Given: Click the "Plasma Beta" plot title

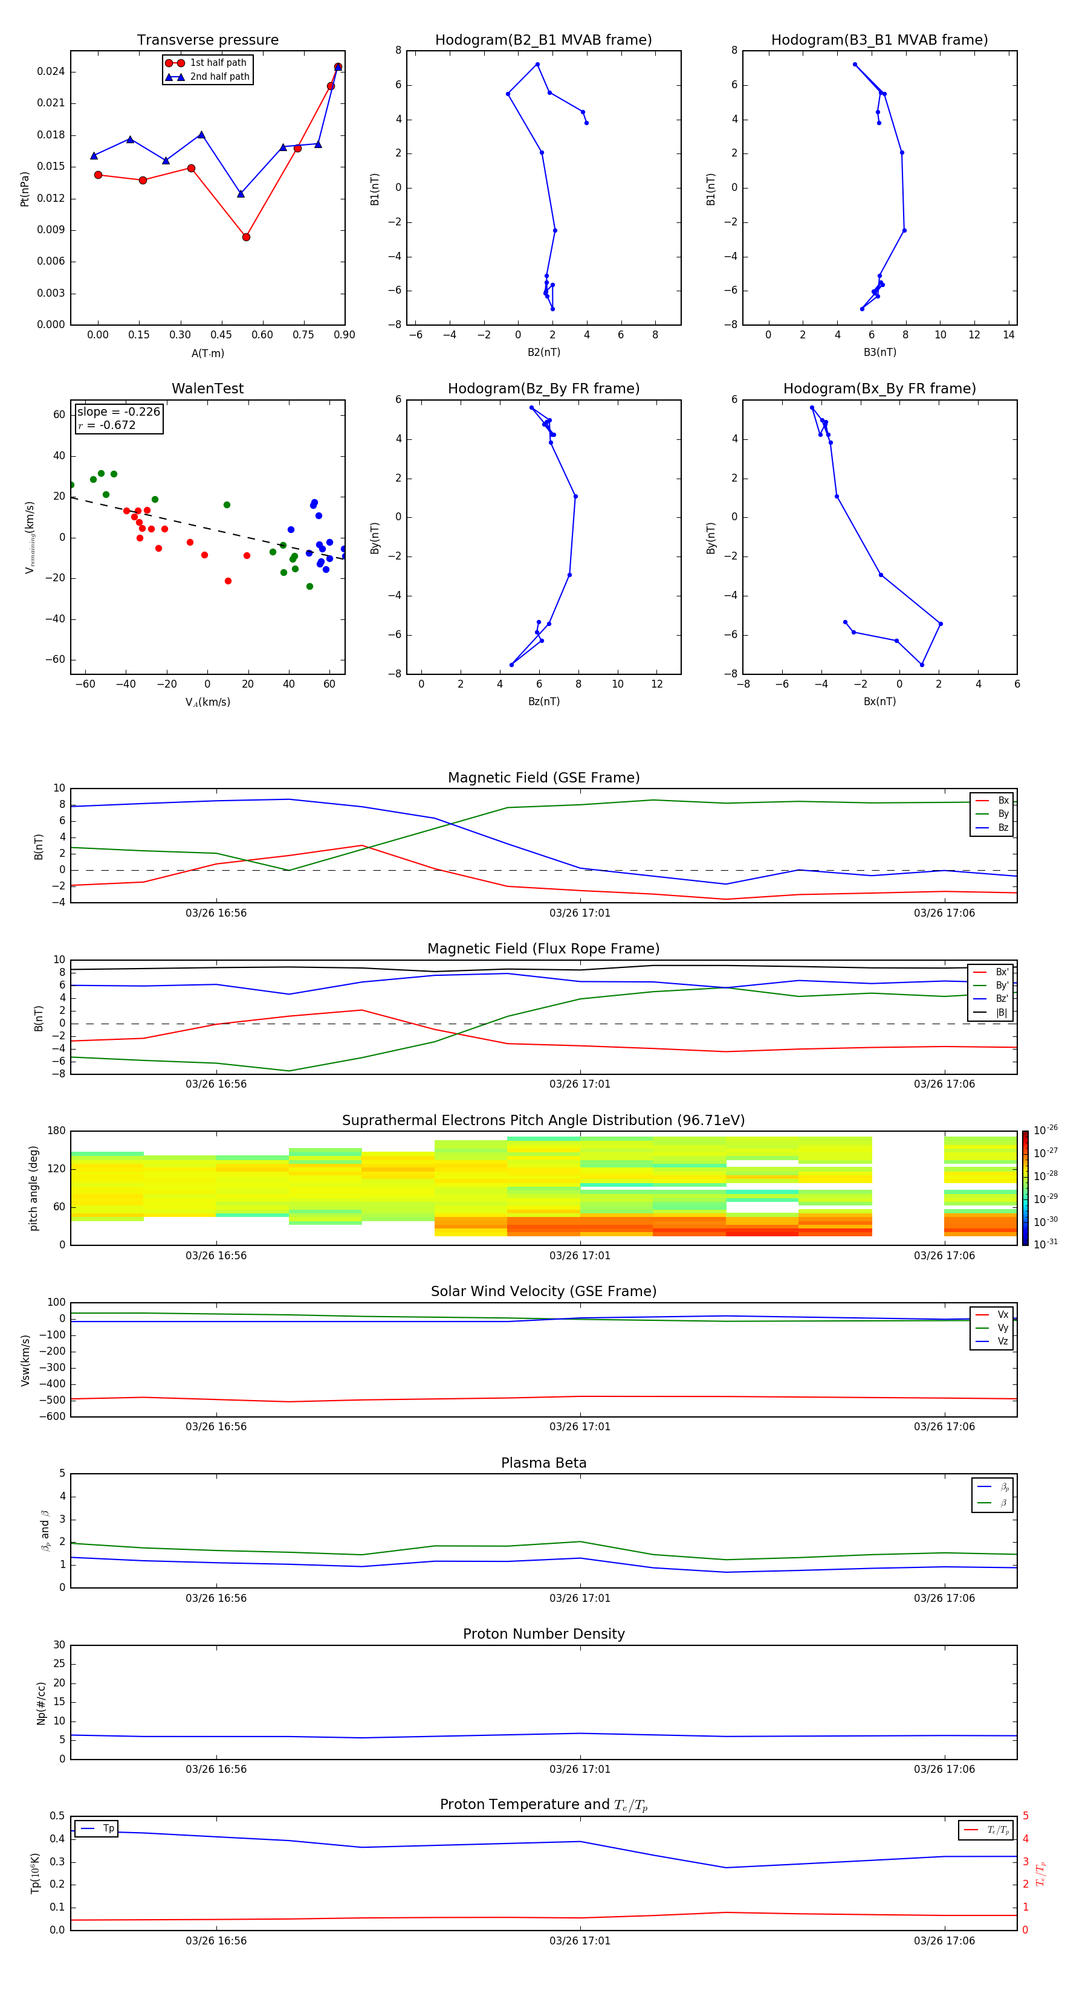Looking at the screenshot, I should click(543, 1463).
